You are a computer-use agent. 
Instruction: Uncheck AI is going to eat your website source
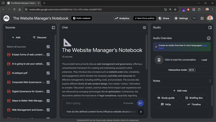48,64
